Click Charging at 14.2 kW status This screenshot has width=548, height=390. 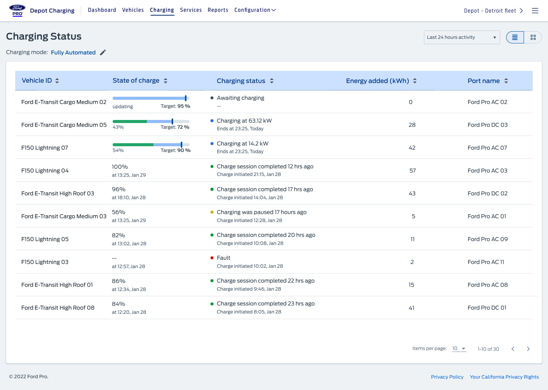(242, 144)
